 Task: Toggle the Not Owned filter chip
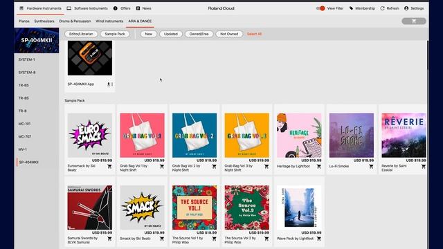click(229, 34)
